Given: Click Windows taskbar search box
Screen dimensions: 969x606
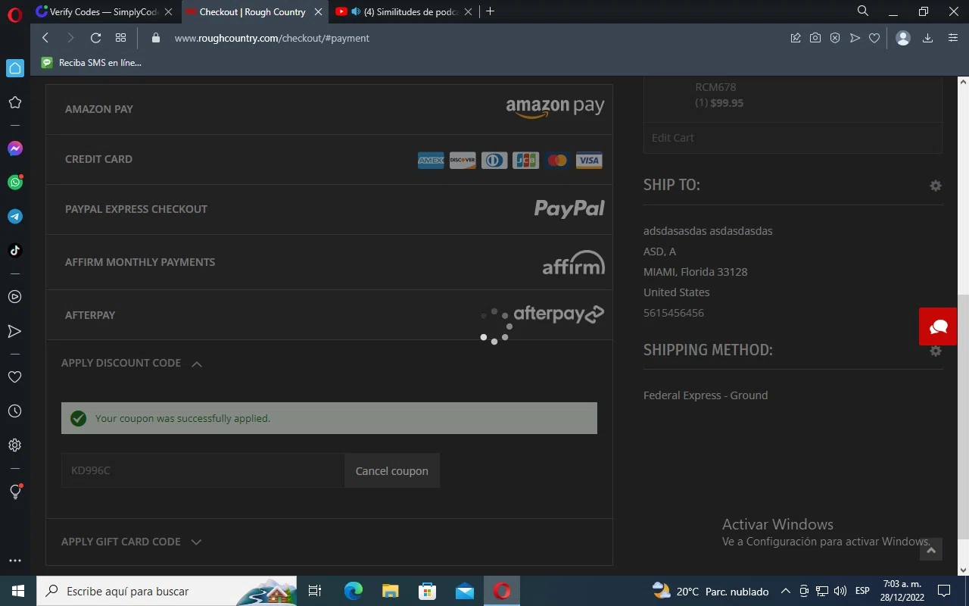Looking at the screenshot, I should pyautogui.click(x=167, y=591).
